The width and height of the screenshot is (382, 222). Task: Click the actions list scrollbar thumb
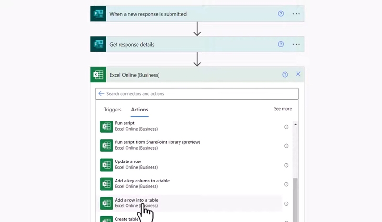[x=295, y=200]
